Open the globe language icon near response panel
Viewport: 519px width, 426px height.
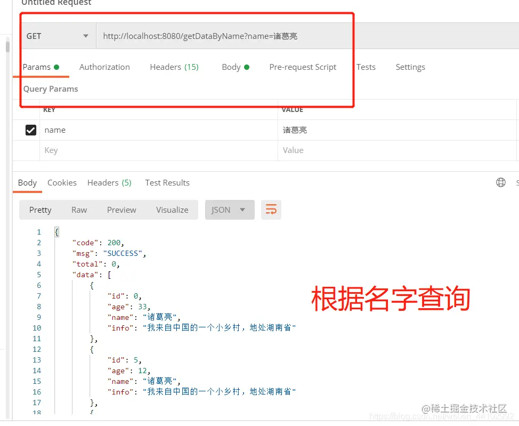[x=501, y=182]
